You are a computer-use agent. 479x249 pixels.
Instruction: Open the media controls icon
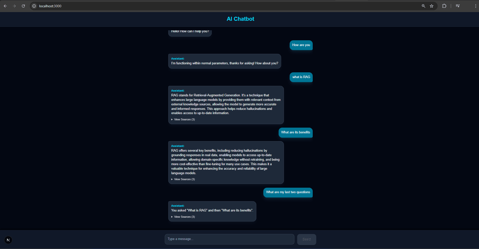tap(458, 6)
